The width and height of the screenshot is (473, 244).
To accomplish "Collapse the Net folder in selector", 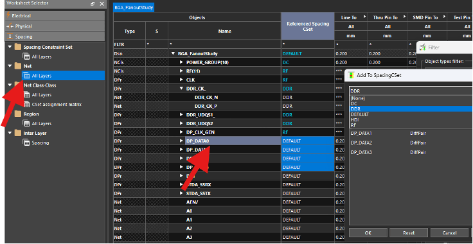I will click(x=10, y=66).
